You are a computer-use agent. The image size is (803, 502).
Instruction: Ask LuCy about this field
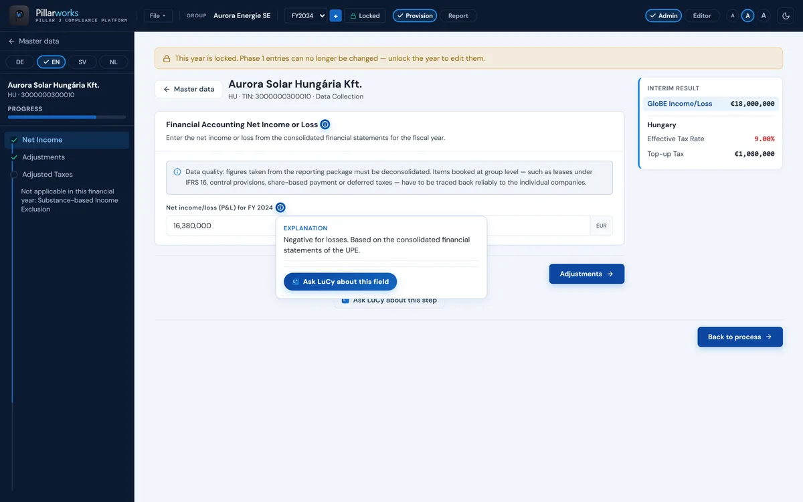click(341, 282)
